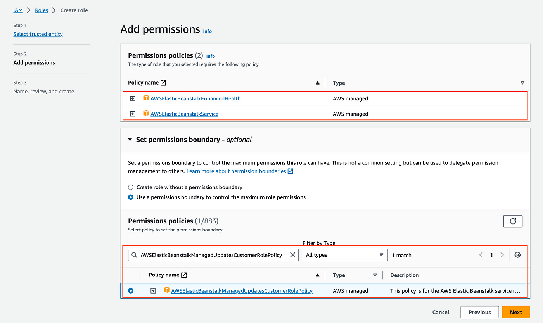This screenshot has width=543, height=323.
Task: Click Add permissions step in sidebar
Action: 34,63
